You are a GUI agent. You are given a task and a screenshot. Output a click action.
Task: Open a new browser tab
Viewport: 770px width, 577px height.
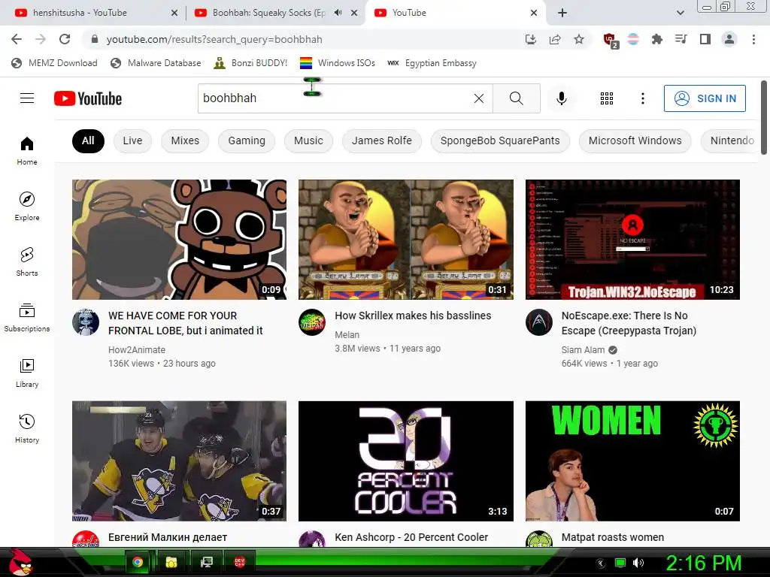click(x=562, y=13)
